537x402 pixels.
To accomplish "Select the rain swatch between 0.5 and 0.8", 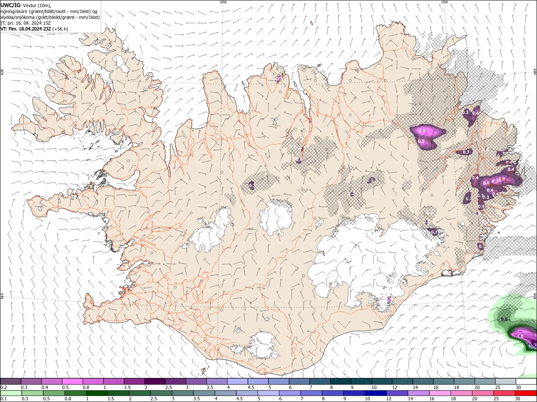I will pyautogui.click(x=54, y=393).
